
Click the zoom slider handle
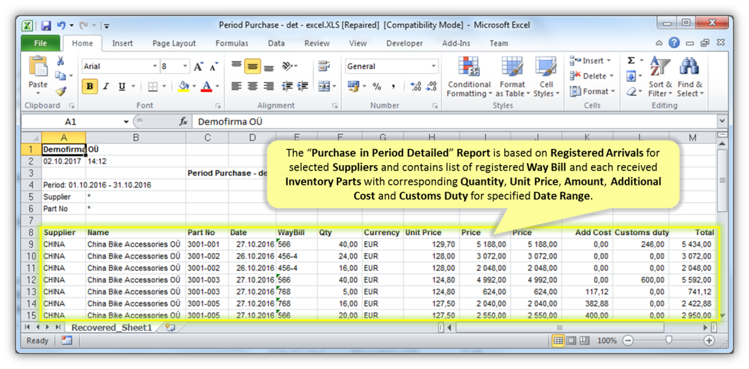(669, 340)
